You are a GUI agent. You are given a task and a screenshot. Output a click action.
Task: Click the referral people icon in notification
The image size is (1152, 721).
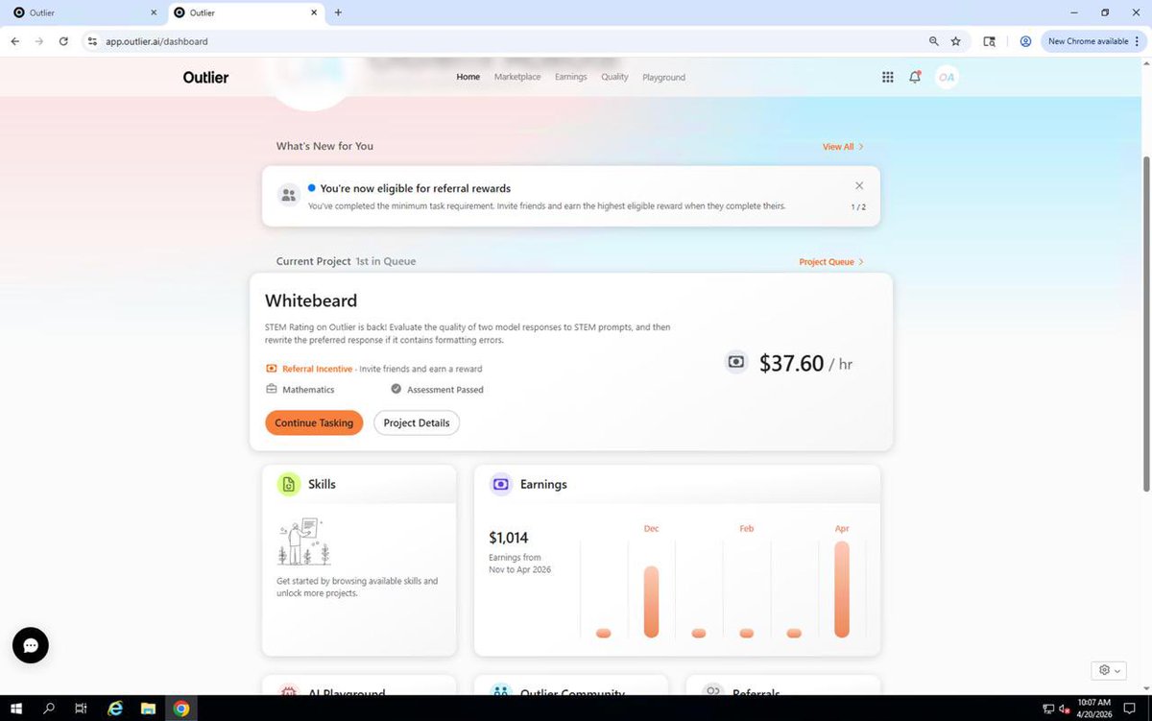click(x=289, y=195)
